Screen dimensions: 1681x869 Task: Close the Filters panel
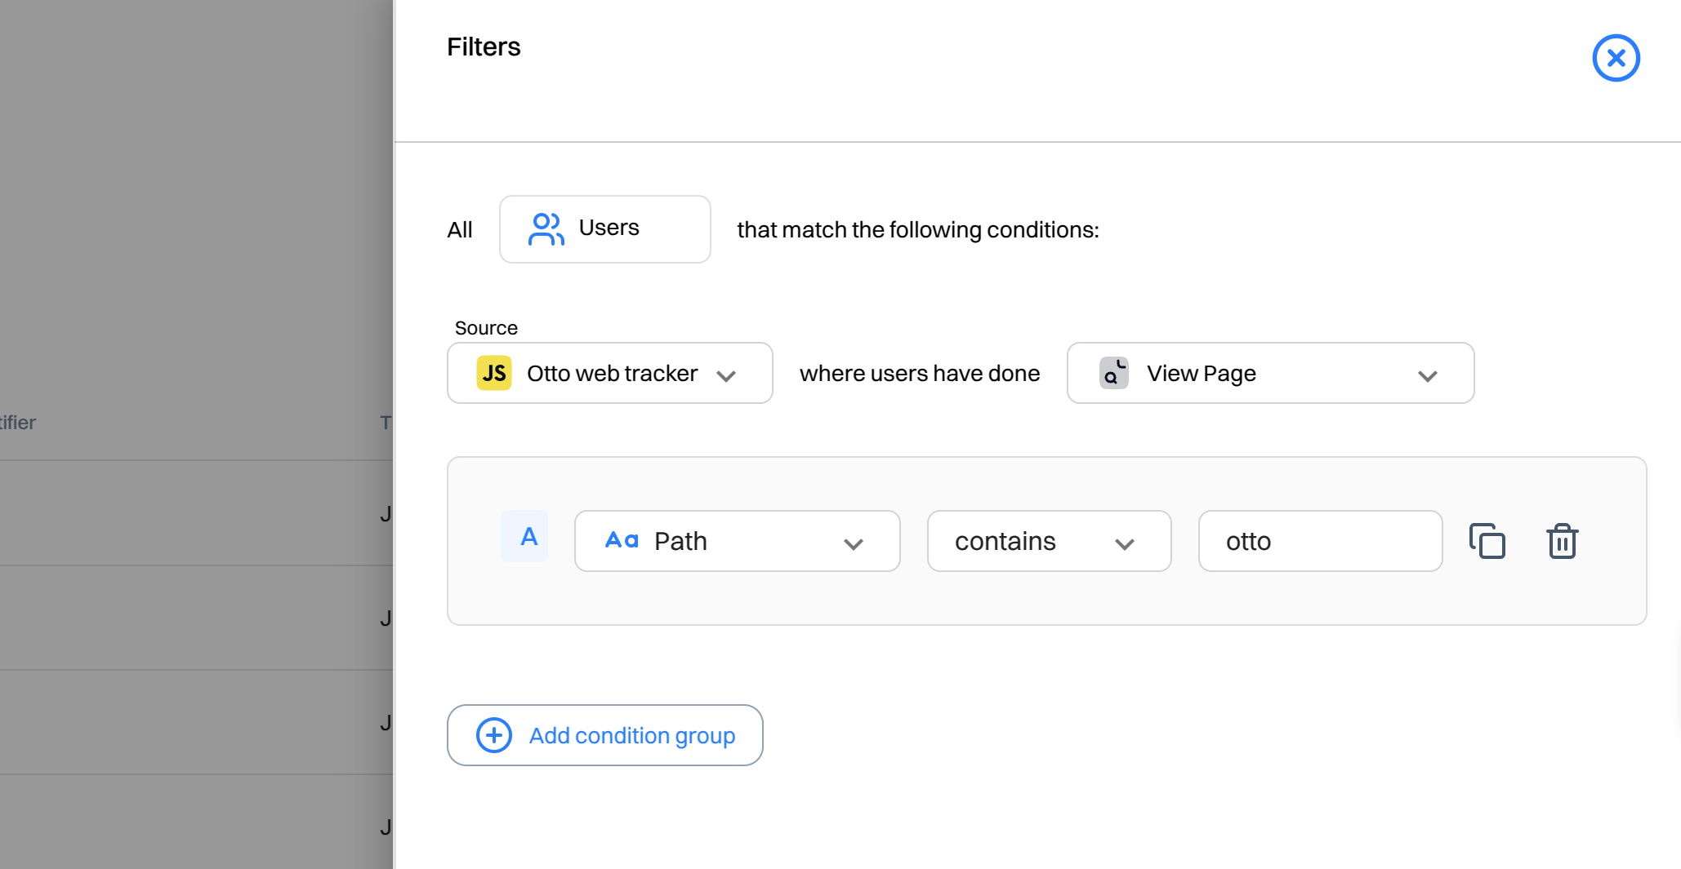point(1616,58)
